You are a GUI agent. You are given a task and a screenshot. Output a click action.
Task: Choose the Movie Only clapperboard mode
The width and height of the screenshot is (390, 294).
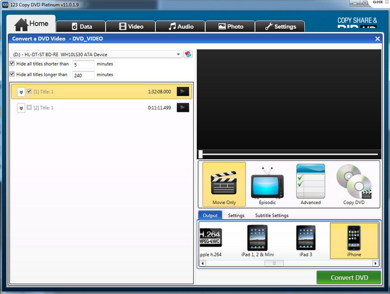224,184
